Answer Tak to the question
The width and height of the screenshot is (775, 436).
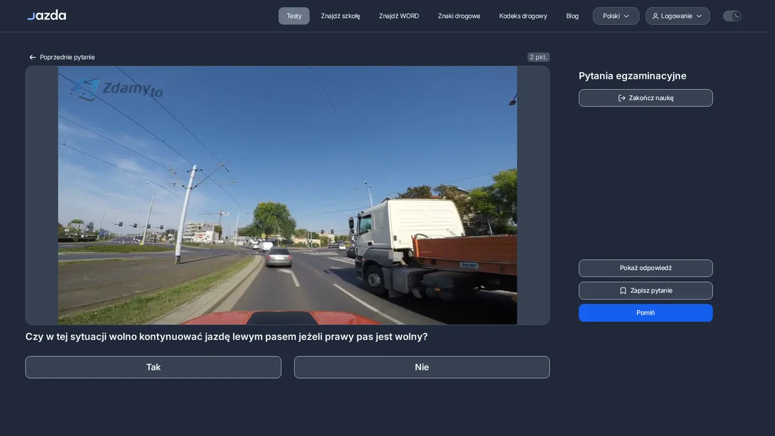[x=153, y=367]
